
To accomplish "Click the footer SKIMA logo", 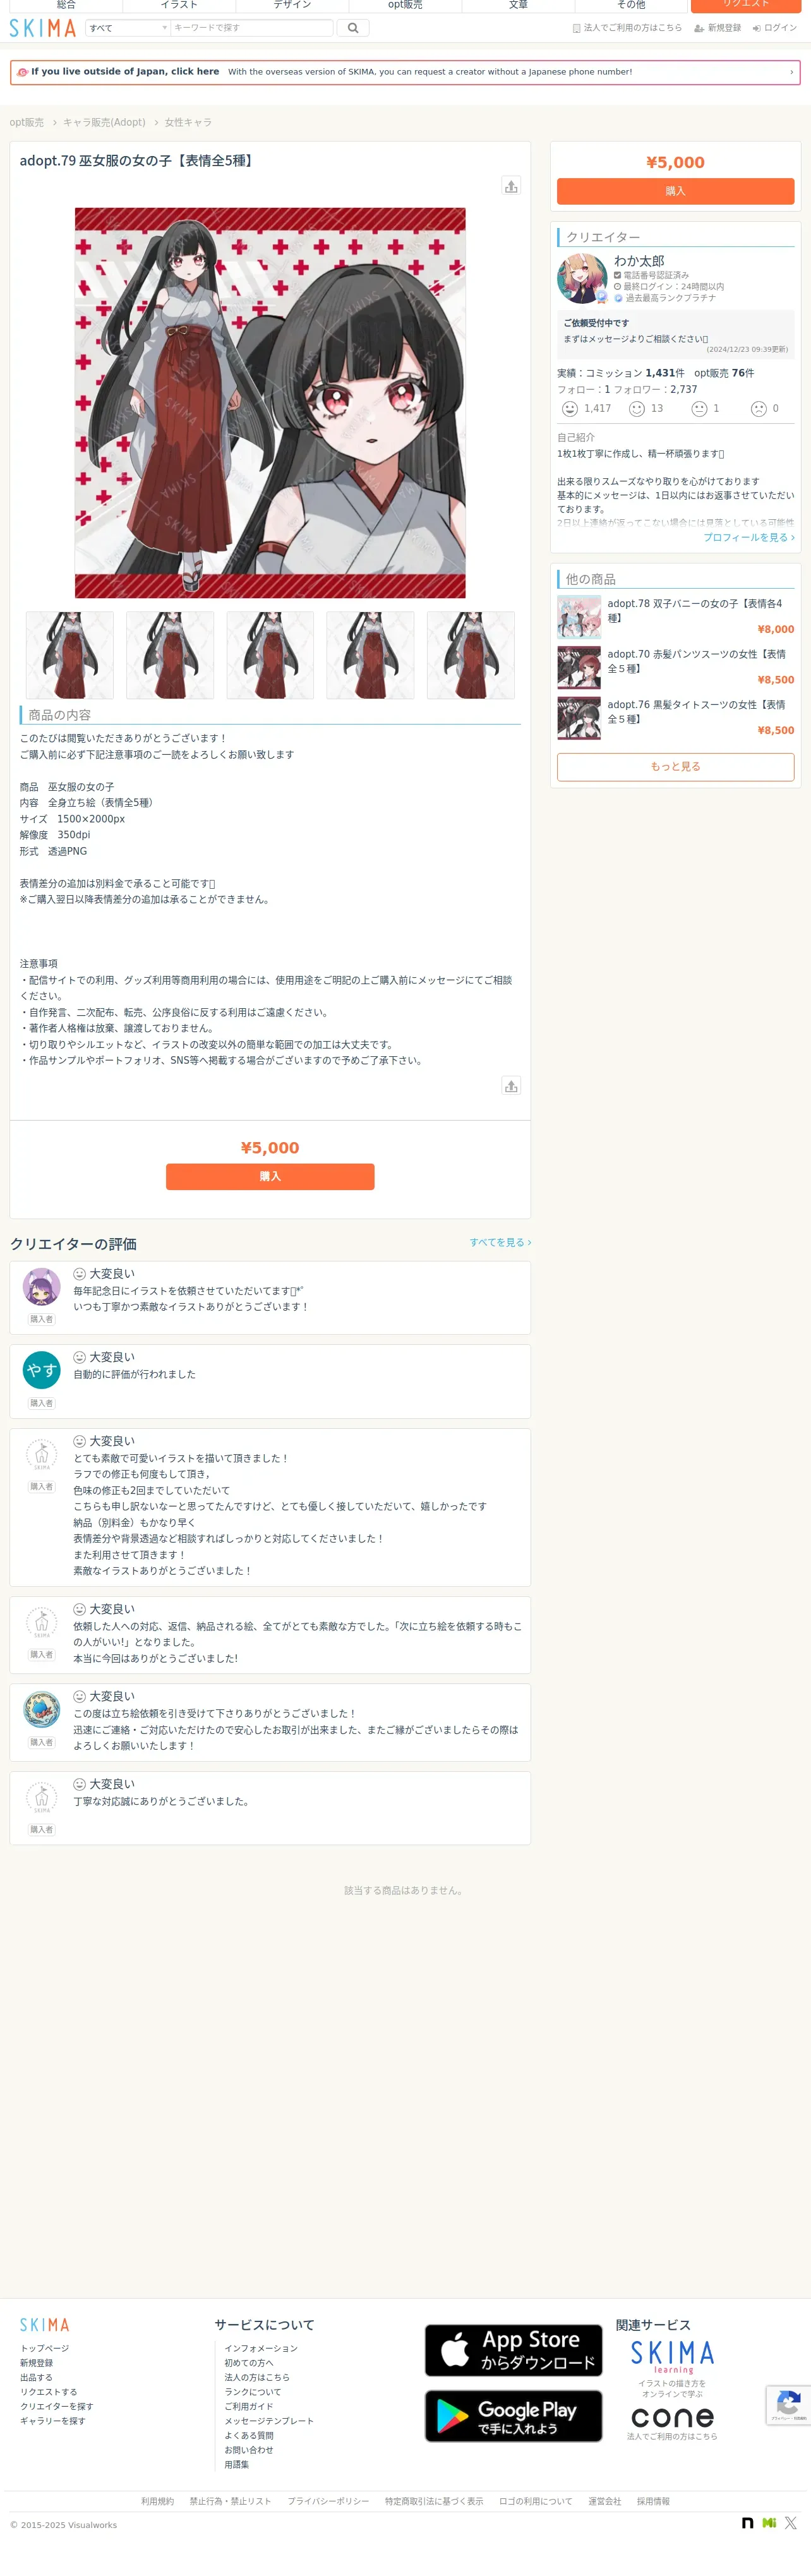I will [45, 2325].
